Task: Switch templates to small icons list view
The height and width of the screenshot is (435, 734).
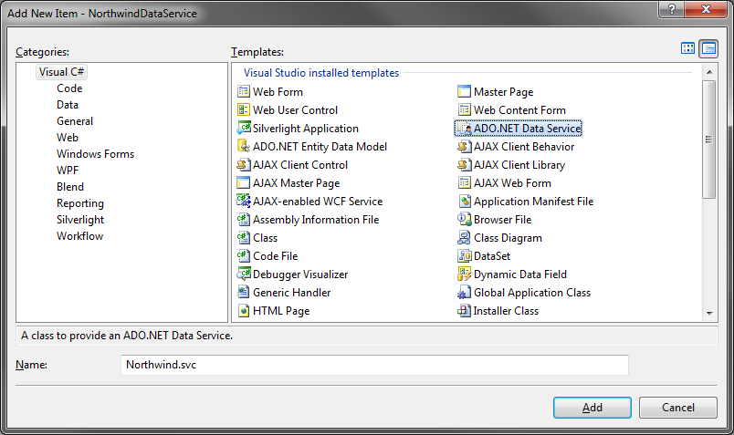Action: [708, 48]
